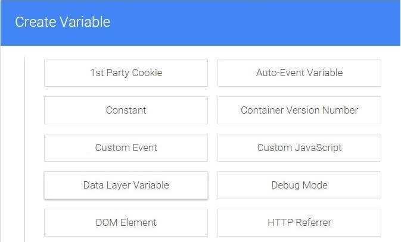Select the HTTP Referrer variable type
The image size is (401, 242).
click(x=299, y=222)
